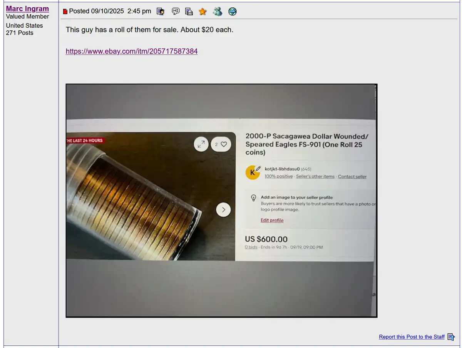Click the orange star icon
The width and height of the screenshot is (462, 348).
coord(203,12)
